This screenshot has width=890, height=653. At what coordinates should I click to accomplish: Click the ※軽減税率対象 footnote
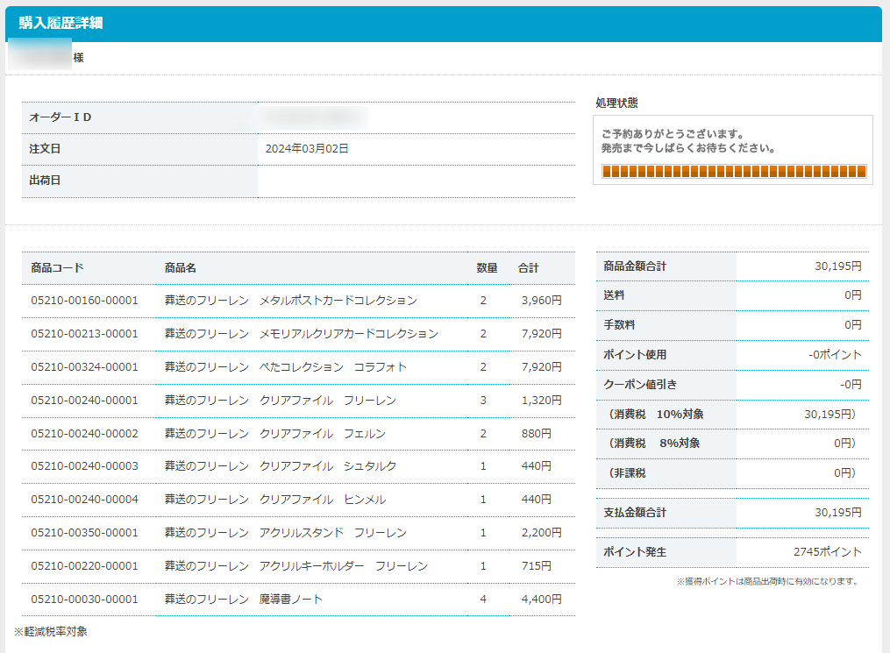(x=51, y=632)
